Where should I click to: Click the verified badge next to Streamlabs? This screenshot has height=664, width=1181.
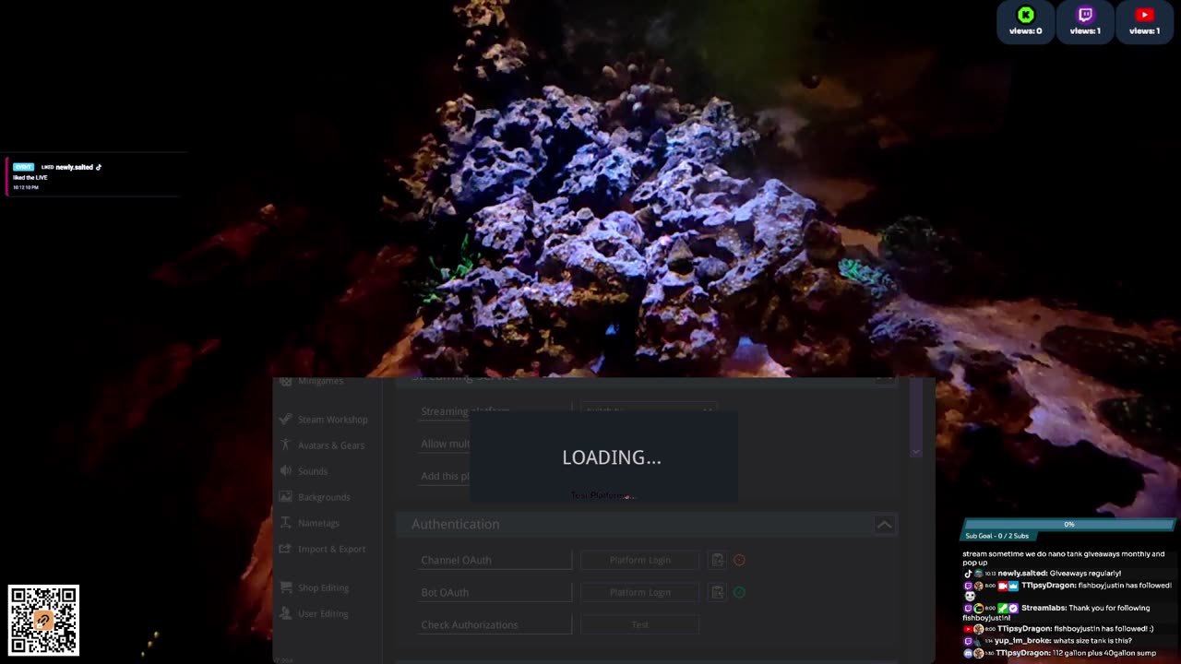point(1014,609)
